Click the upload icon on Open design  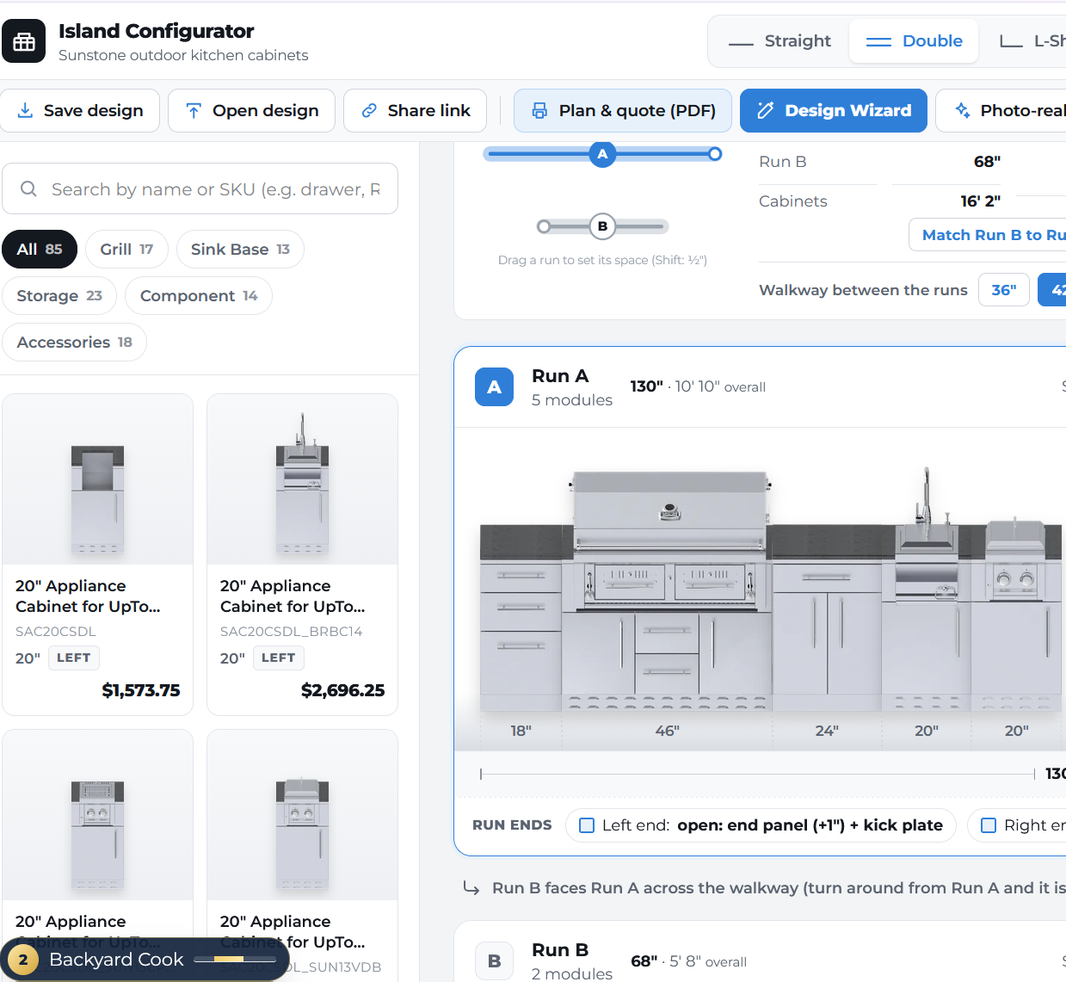[194, 110]
